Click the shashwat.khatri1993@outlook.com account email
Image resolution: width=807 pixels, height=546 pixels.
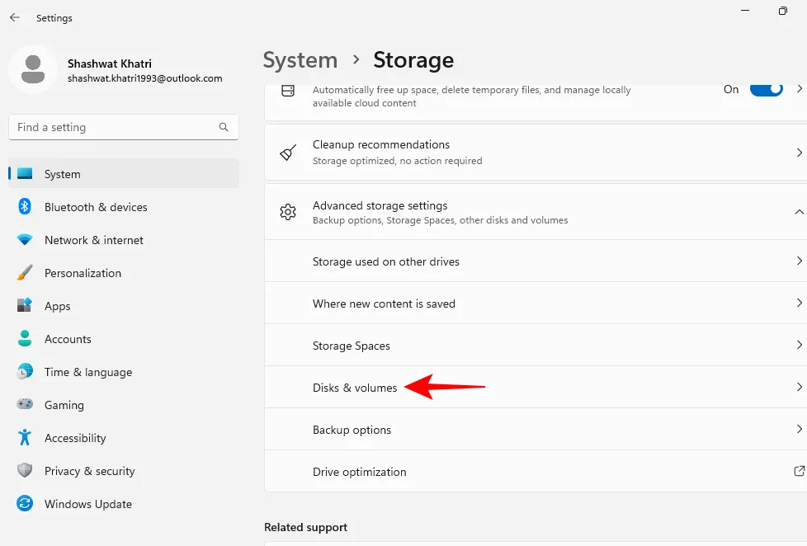point(145,78)
